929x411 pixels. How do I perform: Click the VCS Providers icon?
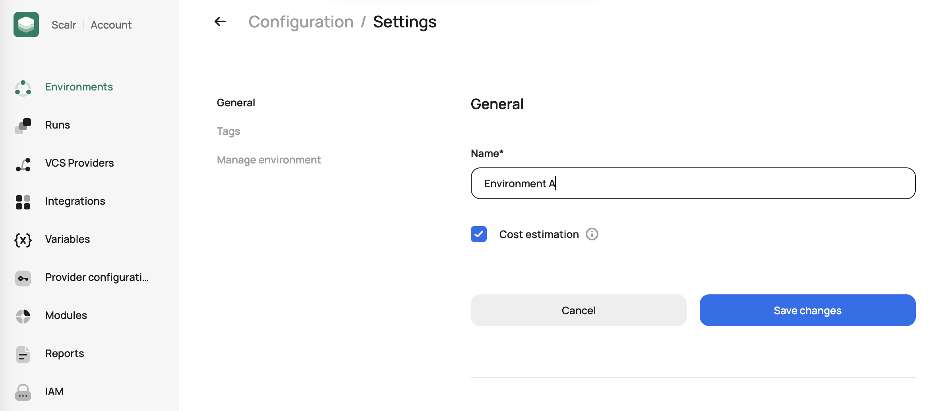23,164
